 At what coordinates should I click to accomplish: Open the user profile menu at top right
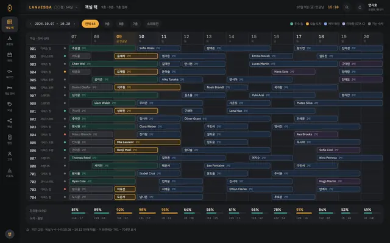375,7
